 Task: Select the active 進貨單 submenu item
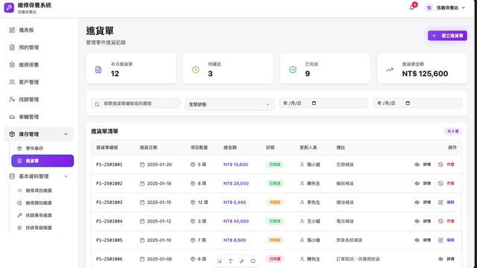42,161
